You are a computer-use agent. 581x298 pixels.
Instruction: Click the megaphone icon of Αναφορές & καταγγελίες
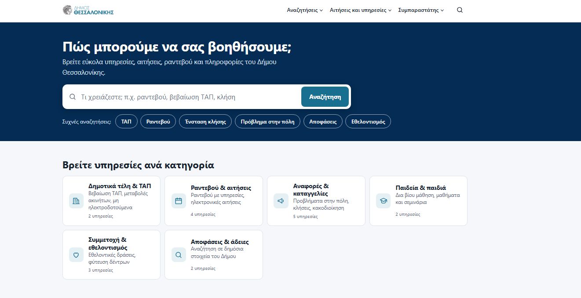pos(281,201)
